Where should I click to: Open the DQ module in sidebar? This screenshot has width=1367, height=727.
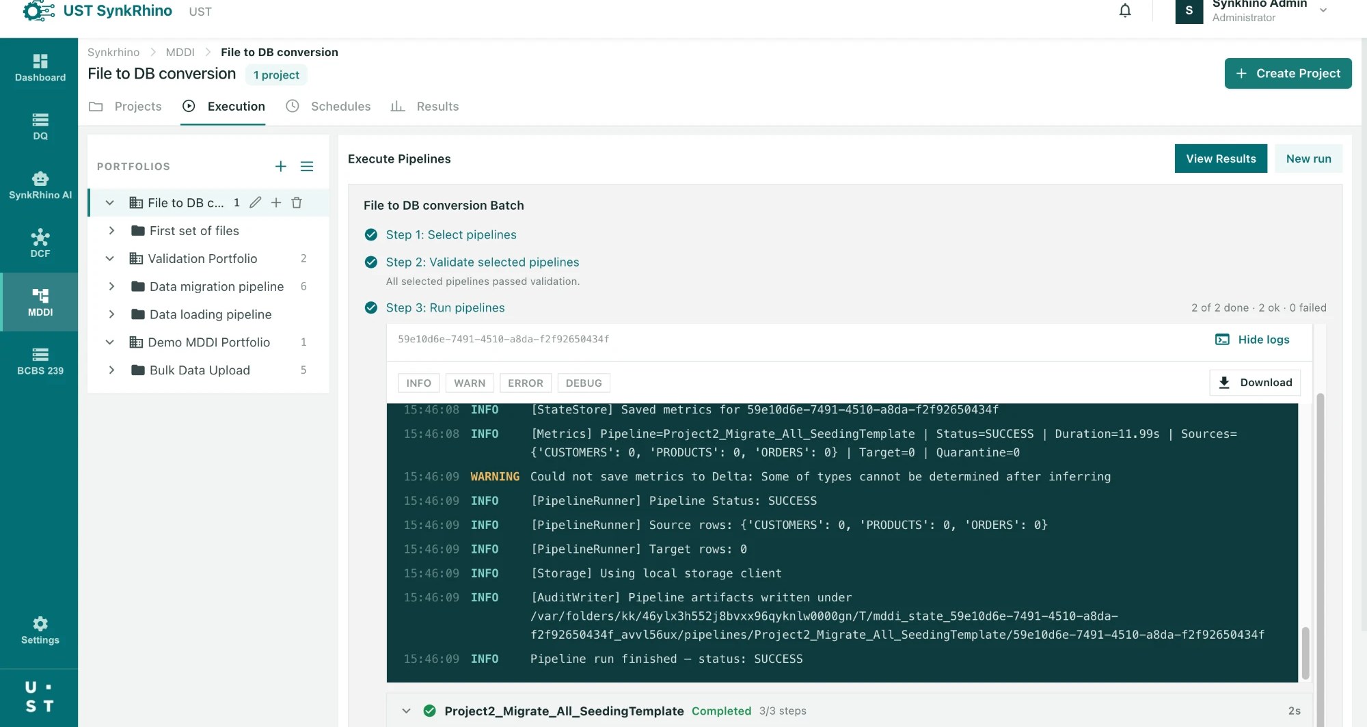(x=40, y=126)
